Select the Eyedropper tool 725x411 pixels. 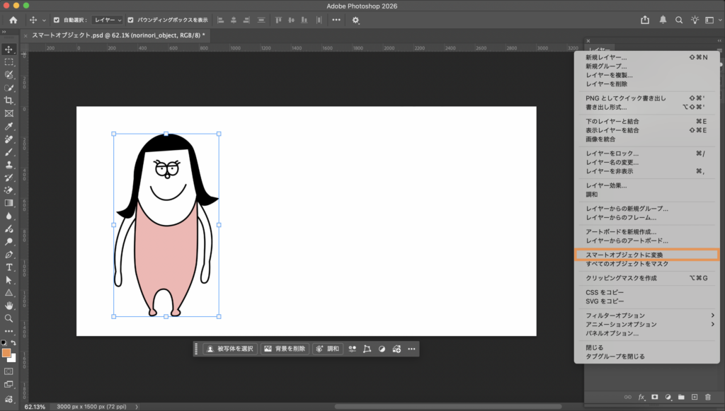coord(9,126)
